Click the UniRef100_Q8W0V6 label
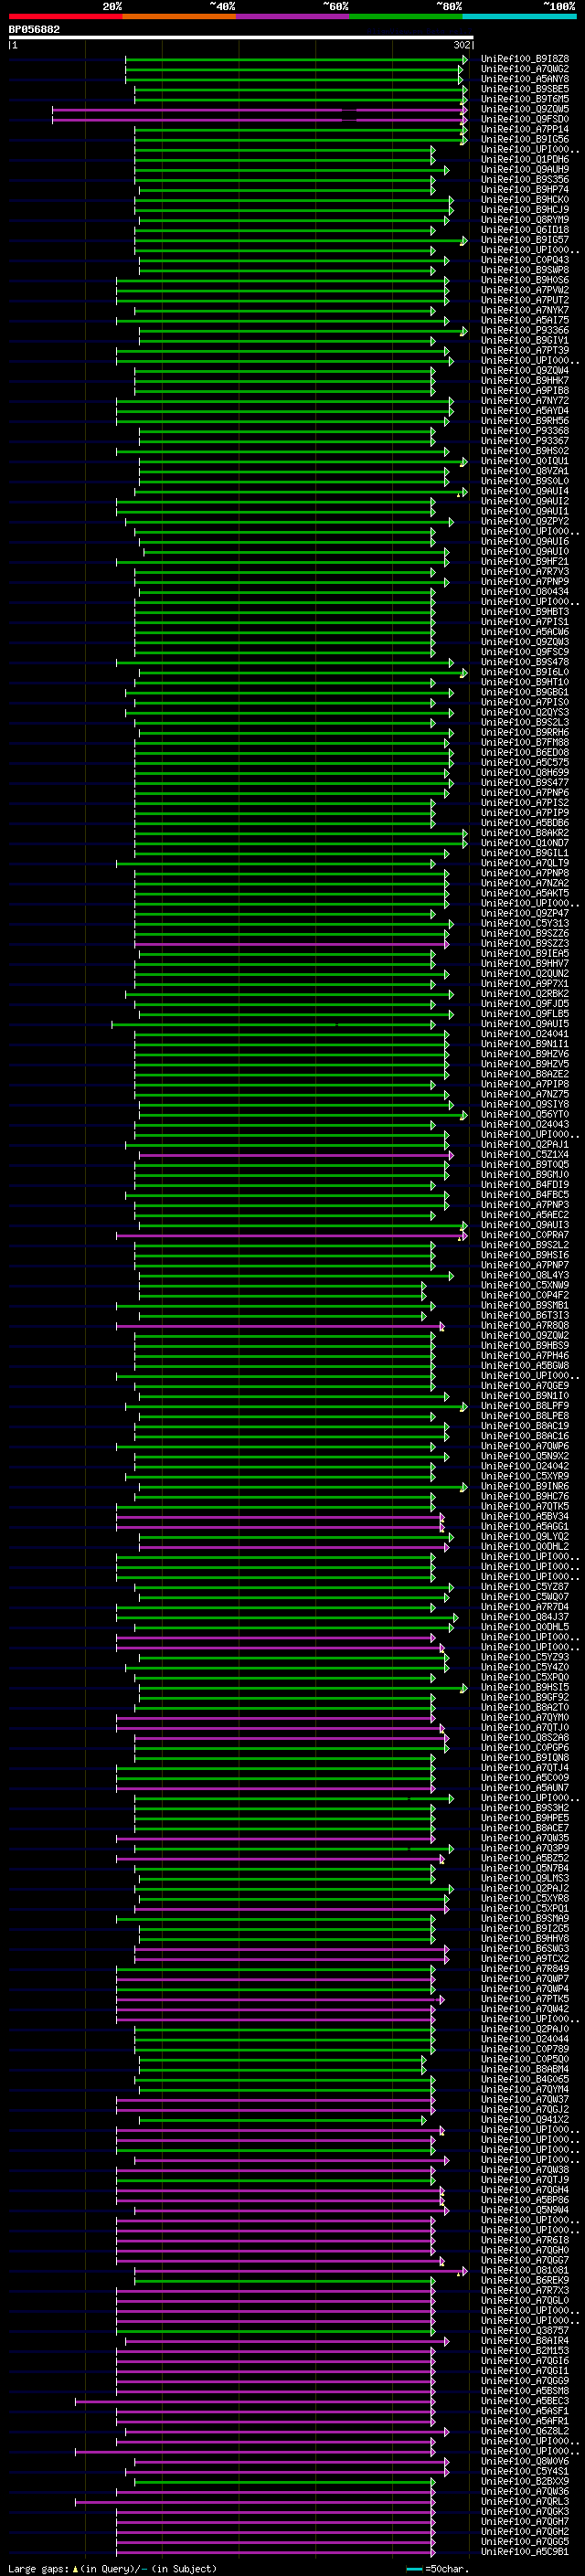The height and width of the screenshot is (2576, 585). (525, 2462)
